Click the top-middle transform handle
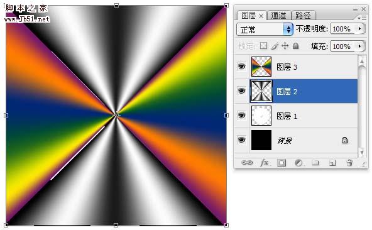The height and width of the screenshot is (230, 372). [x=116, y=5]
